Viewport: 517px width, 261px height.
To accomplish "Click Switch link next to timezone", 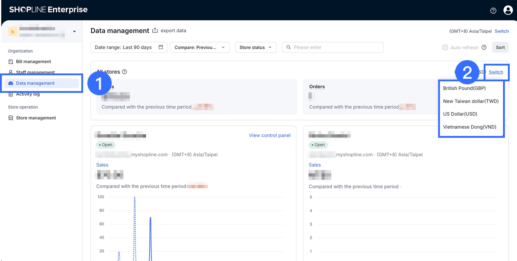I will (502, 31).
